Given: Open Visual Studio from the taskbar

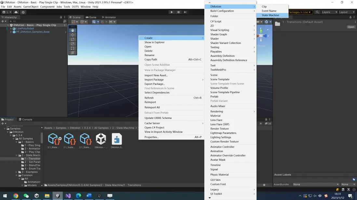Looking at the screenshot, I should point(68,196).
